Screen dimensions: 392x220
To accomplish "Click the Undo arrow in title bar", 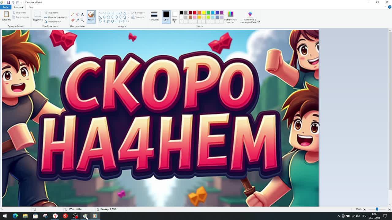I will point(13,2).
